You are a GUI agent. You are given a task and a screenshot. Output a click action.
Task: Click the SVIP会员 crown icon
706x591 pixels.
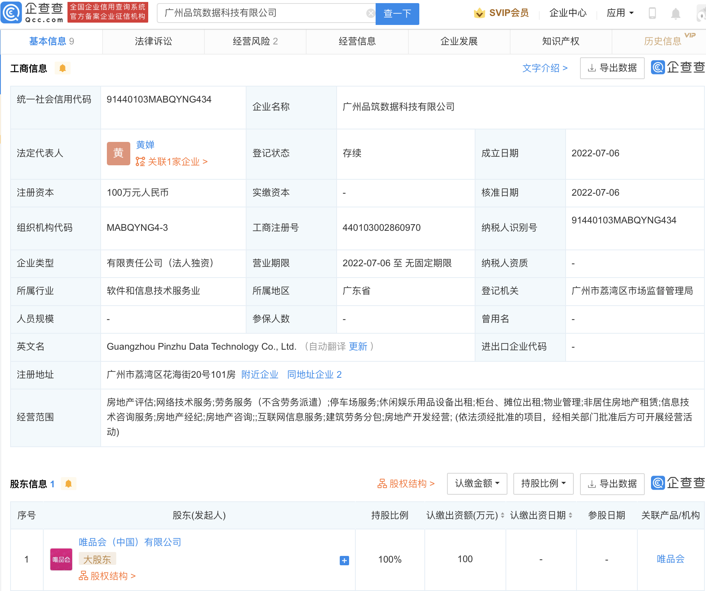coord(479,13)
